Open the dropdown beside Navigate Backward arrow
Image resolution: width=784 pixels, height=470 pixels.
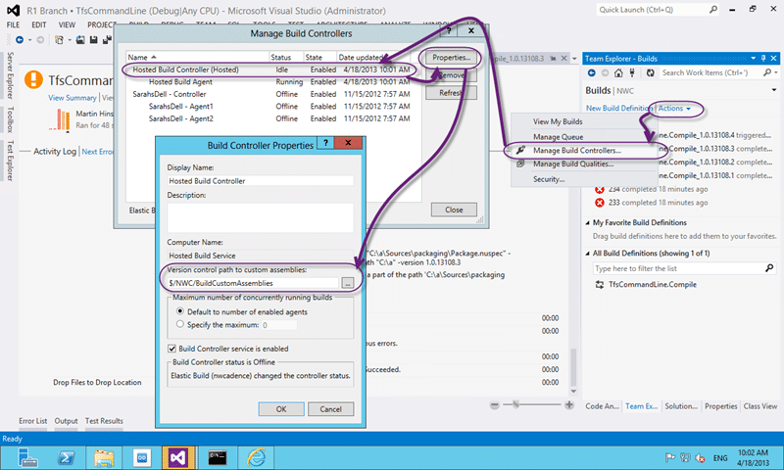(x=29, y=40)
